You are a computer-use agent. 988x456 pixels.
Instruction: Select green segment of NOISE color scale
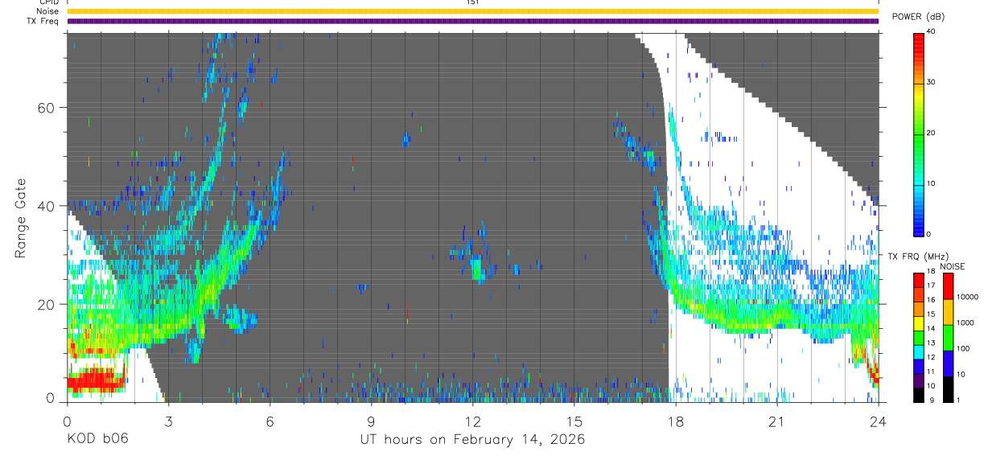click(x=948, y=337)
